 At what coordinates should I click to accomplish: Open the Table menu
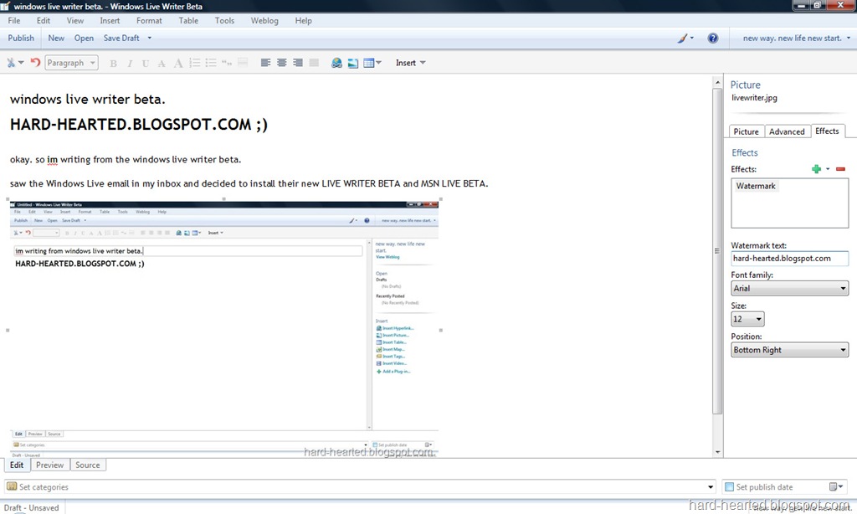(188, 21)
